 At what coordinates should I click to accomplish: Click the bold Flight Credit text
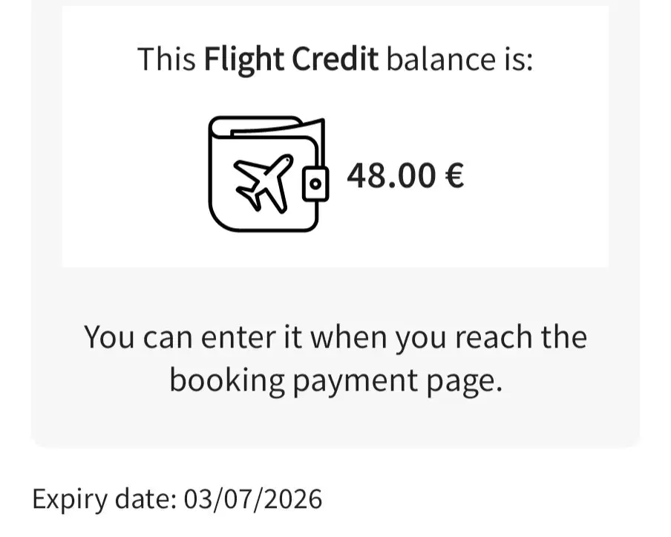292,59
